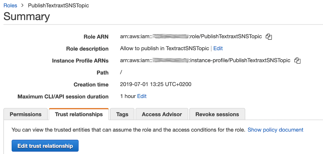This screenshot has width=323, height=154.
Task: Select PublishTextraxtSNSTopic breadcrumb text
Action: pyautogui.click(x=58, y=5)
